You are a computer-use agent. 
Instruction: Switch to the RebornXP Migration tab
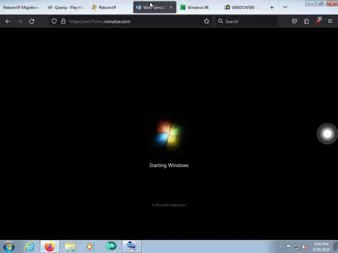pyautogui.click(x=21, y=7)
